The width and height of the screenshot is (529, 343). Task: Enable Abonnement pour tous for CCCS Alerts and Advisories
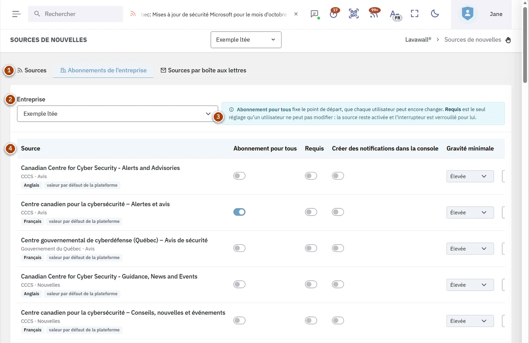click(240, 176)
